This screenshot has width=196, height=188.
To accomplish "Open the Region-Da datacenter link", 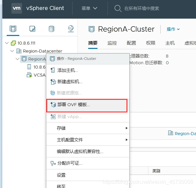I will [185, 134].
